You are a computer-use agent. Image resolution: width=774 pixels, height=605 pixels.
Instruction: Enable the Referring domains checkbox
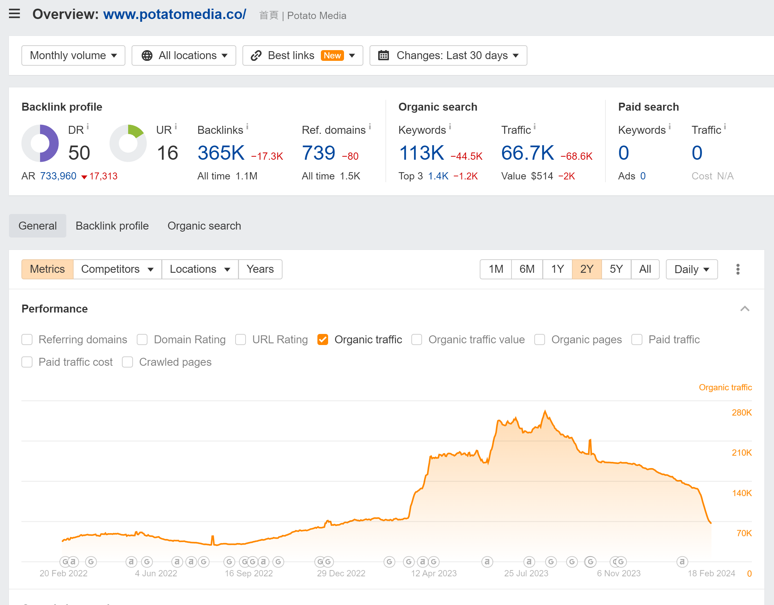pyautogui.click(x=27, y=339)
